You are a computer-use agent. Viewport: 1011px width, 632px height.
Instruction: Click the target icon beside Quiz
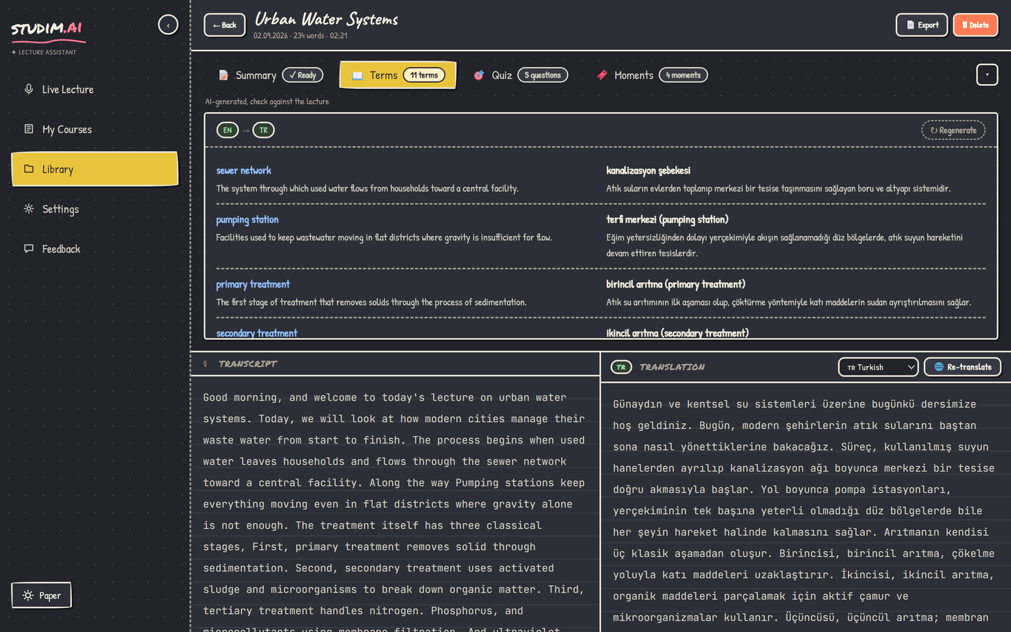point(479,75)
